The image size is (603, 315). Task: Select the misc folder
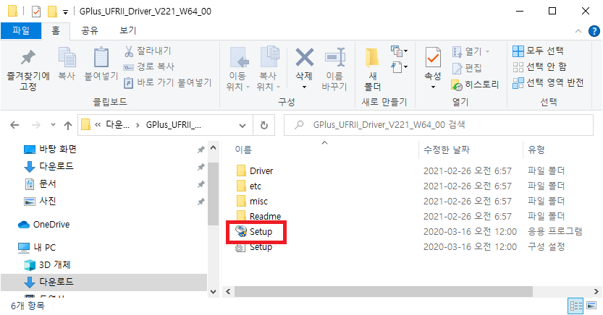[x=258, y=202]
